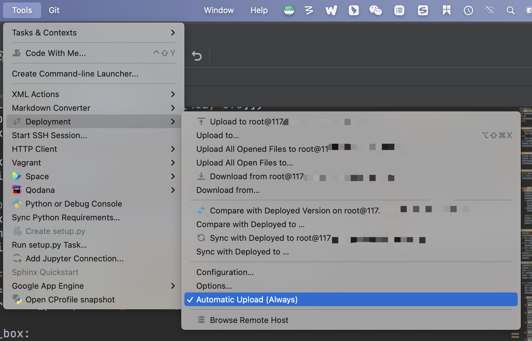
Task: Click the WeChat icon in menu bar
Action: click(x=376, y=10)
